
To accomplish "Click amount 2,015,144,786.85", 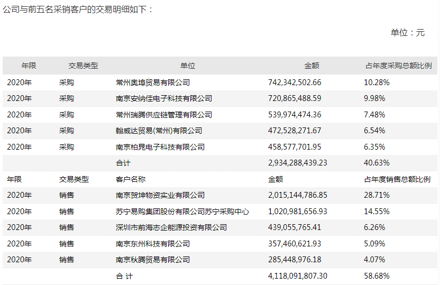I will pyautogui.click(x=297, y=195).
